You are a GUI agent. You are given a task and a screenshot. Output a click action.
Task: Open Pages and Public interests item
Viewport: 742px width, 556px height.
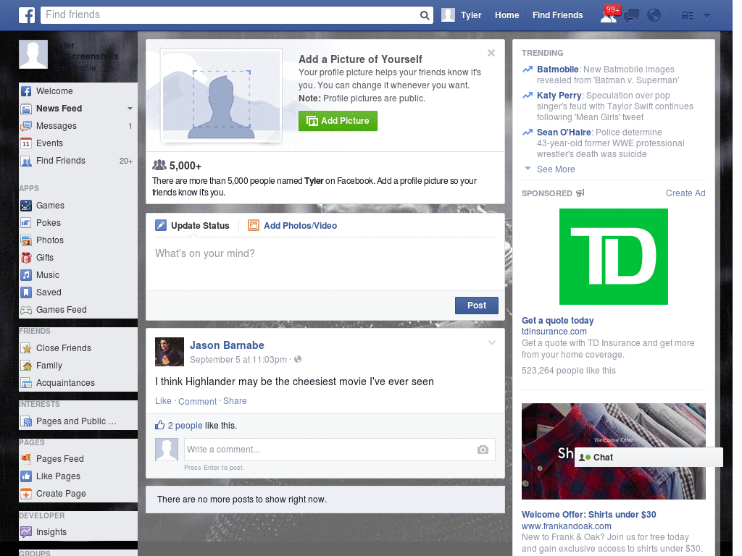(x=78, y=421)
